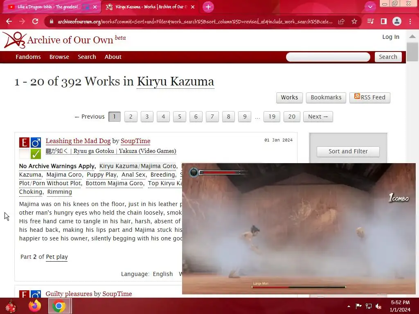Viewport: 419px width, 314px height.
Task: Click the Next page button
Action: 318,117
